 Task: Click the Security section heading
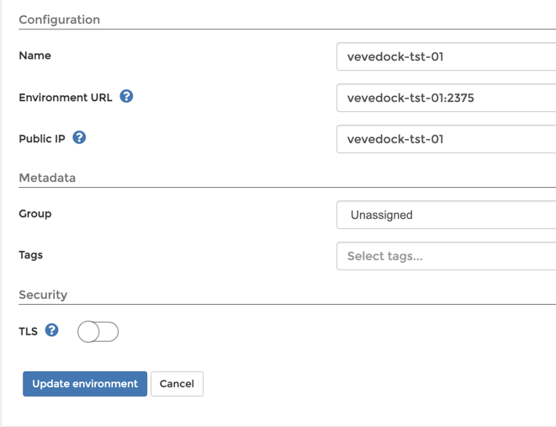43,295
